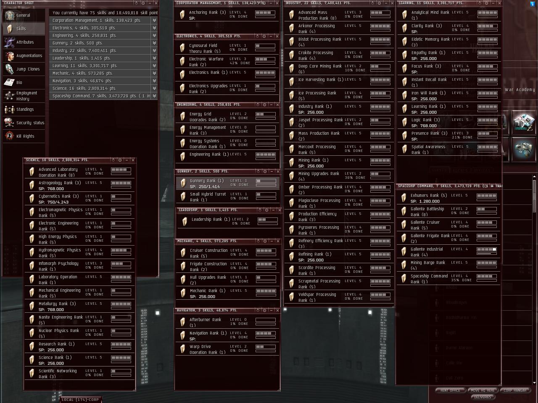The height and width of the screenshot is (403, 538).
Task: Click the Anchoring skill book icon
Action: pos(182,15)
